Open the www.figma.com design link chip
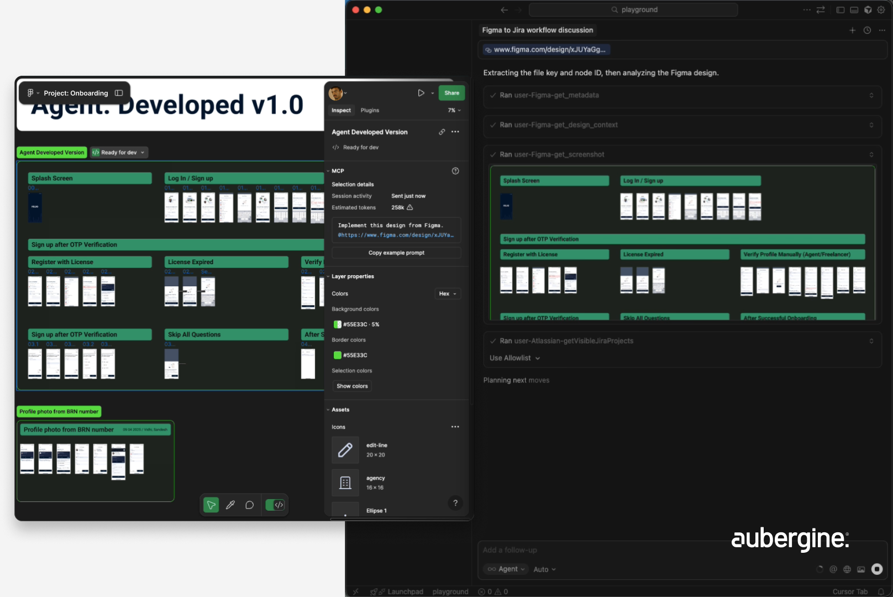 (x=545, y=50)
